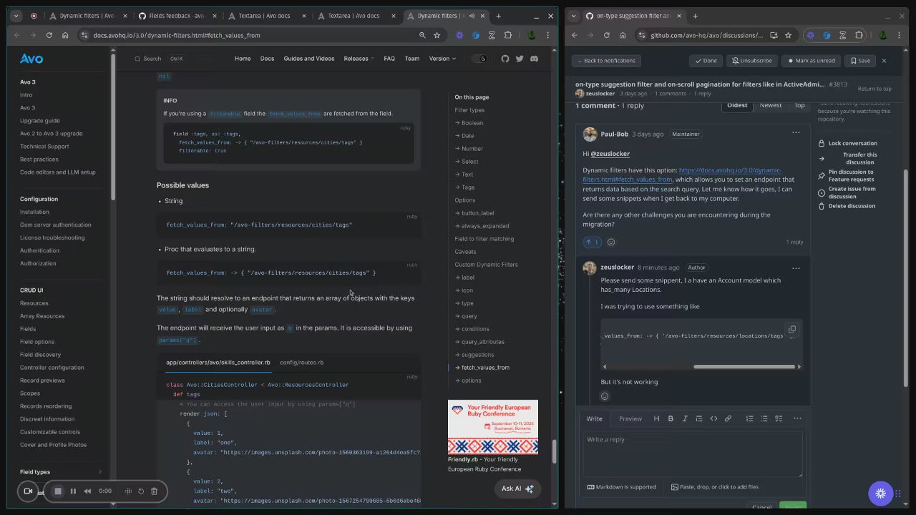Click the Unsubscribe button
This screenshot has width=916, height=515.
[751, 61]
